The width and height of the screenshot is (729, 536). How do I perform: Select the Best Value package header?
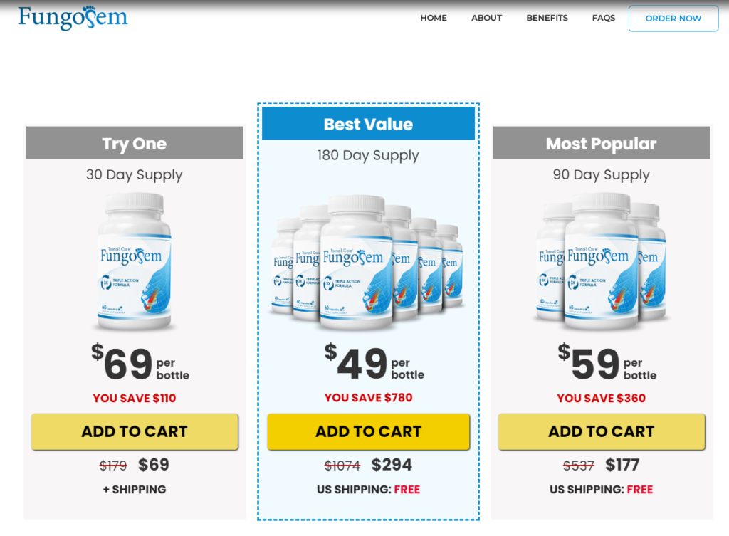coord(368,124)
